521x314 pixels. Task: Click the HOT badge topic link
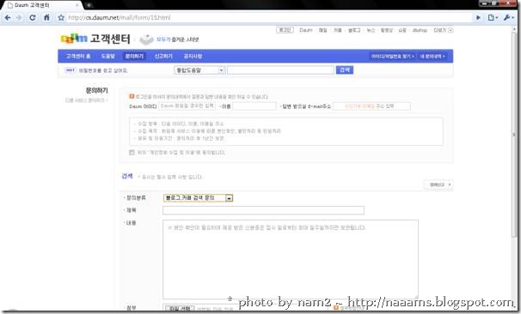tap(103, 70)
